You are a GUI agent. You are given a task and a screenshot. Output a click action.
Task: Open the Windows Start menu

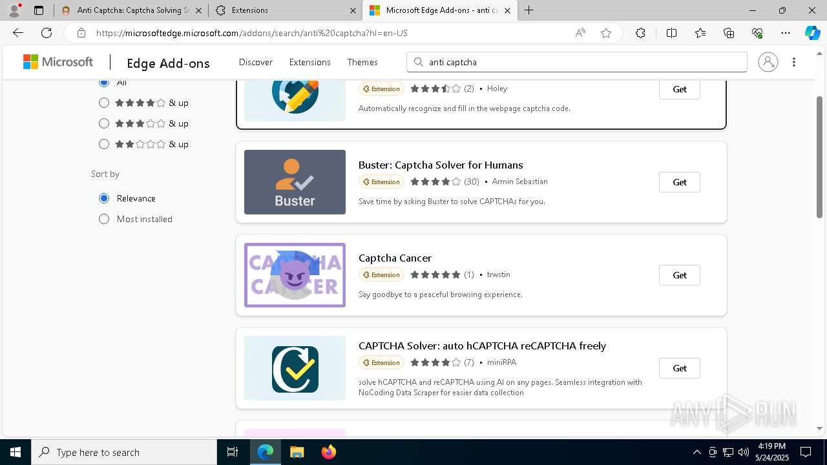click(16, 452)
